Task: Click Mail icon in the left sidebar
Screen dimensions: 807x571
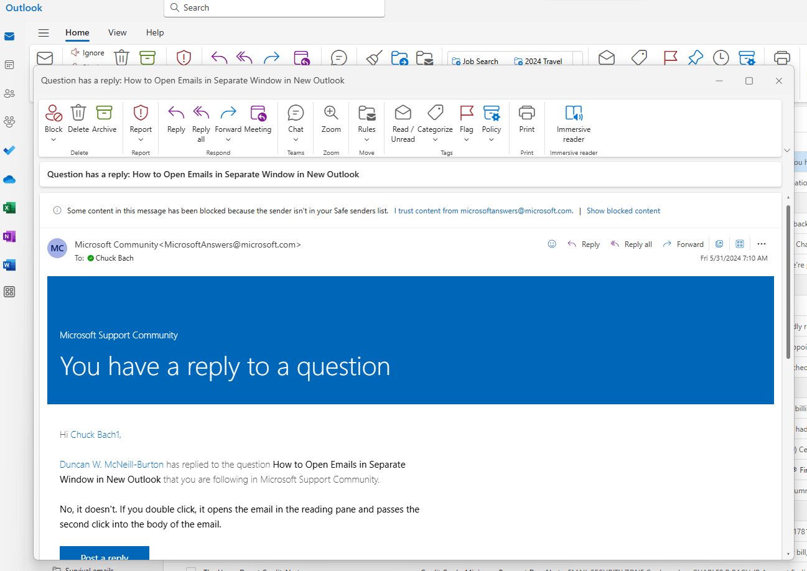Action: click(x=9, y=36)
